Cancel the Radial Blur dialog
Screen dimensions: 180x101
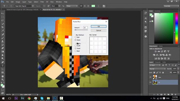tap(99, 30)
